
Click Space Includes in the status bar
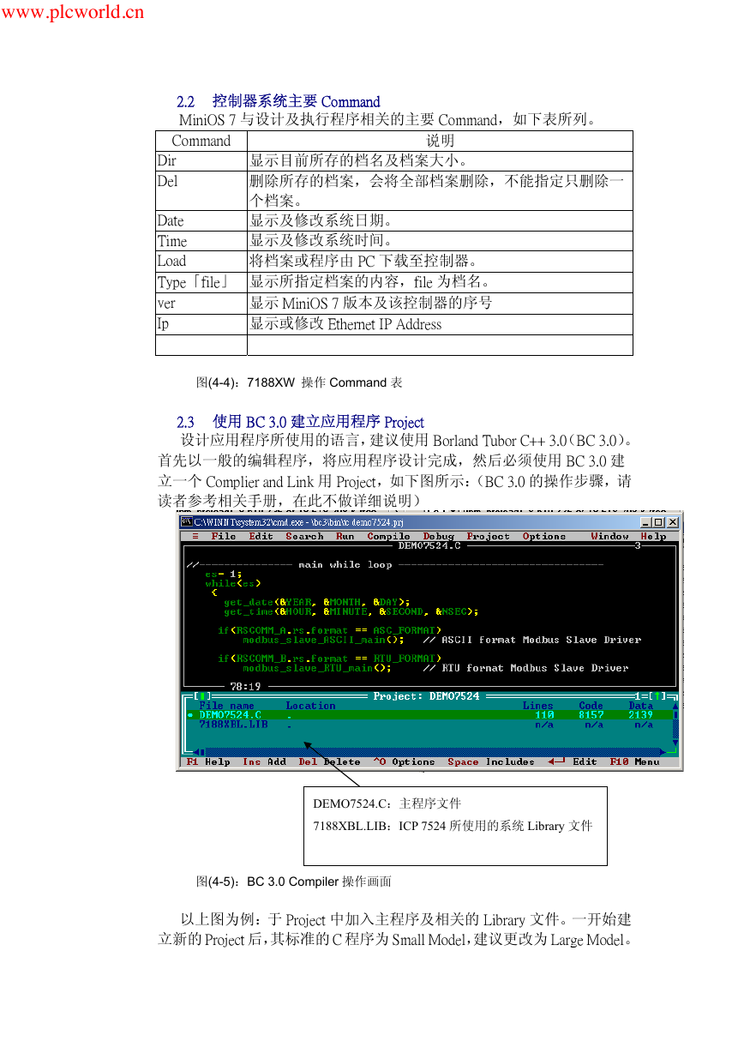[491, 761]
